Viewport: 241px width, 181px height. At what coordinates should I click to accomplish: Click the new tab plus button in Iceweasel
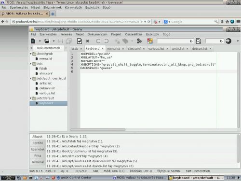[x=53, y=14]
